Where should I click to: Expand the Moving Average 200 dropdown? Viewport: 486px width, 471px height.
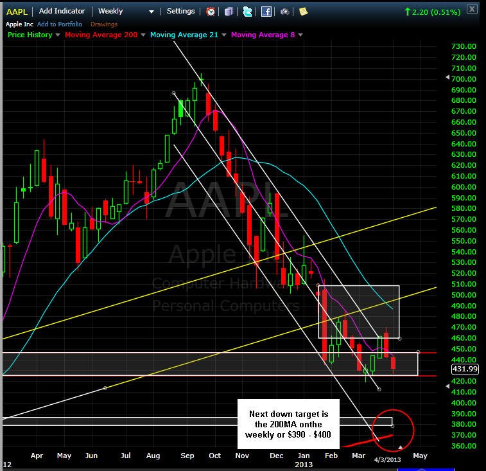pyautogui.click(x=143, y=35)
